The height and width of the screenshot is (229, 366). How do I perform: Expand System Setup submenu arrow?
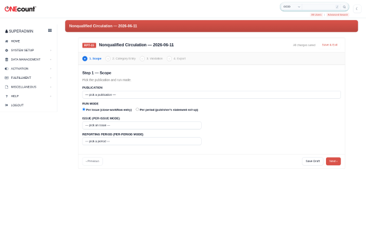[51, 50]
